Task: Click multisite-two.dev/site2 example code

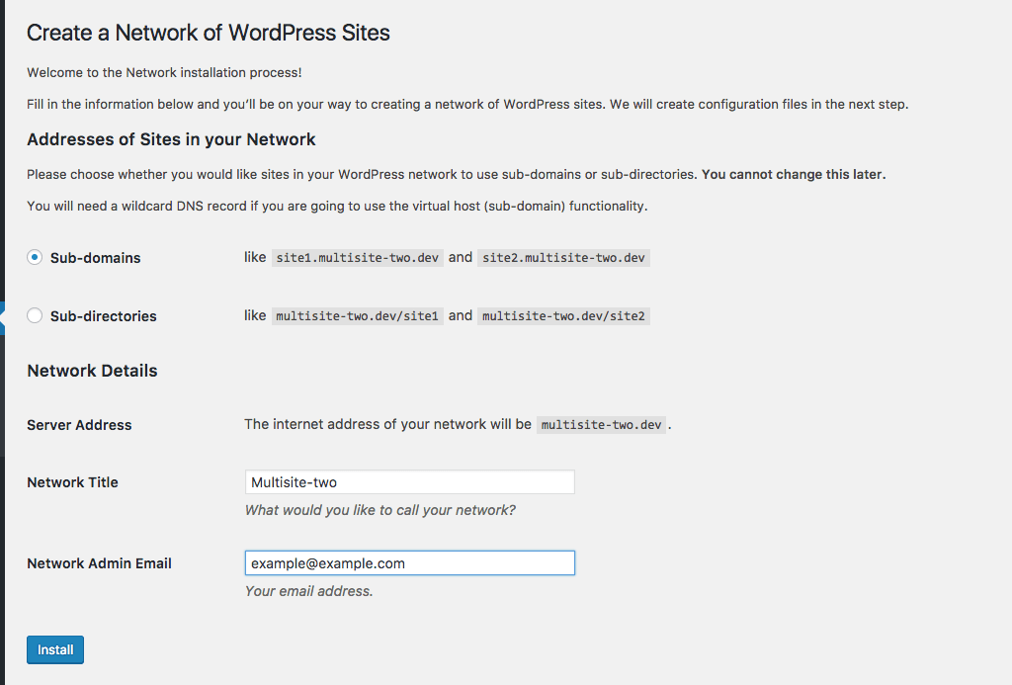Action: click(x=563, y=315)
